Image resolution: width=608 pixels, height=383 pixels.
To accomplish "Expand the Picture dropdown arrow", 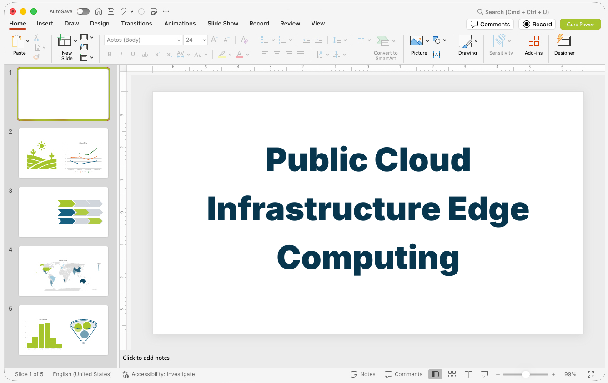I will [x=427, y=41].
